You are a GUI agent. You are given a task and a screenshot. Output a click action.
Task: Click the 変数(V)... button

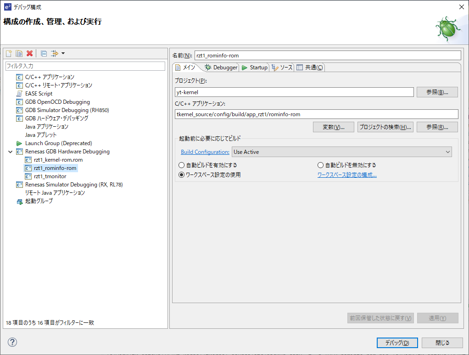coord(334,127)
